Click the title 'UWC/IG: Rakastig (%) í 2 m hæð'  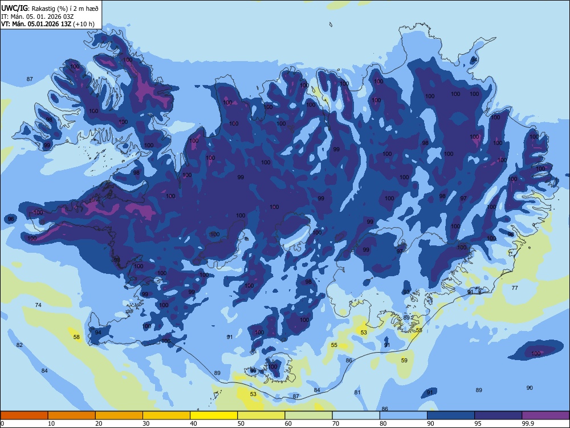(x=50, y=9)
